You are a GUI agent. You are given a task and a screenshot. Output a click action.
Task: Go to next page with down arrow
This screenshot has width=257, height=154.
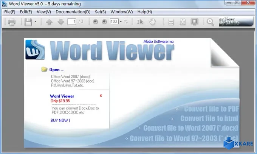click(60, 22)
